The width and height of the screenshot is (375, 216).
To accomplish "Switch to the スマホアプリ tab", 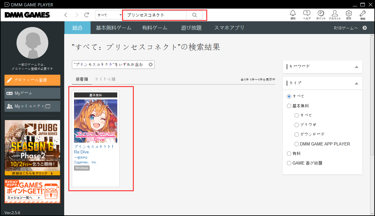I will (229, 28).
